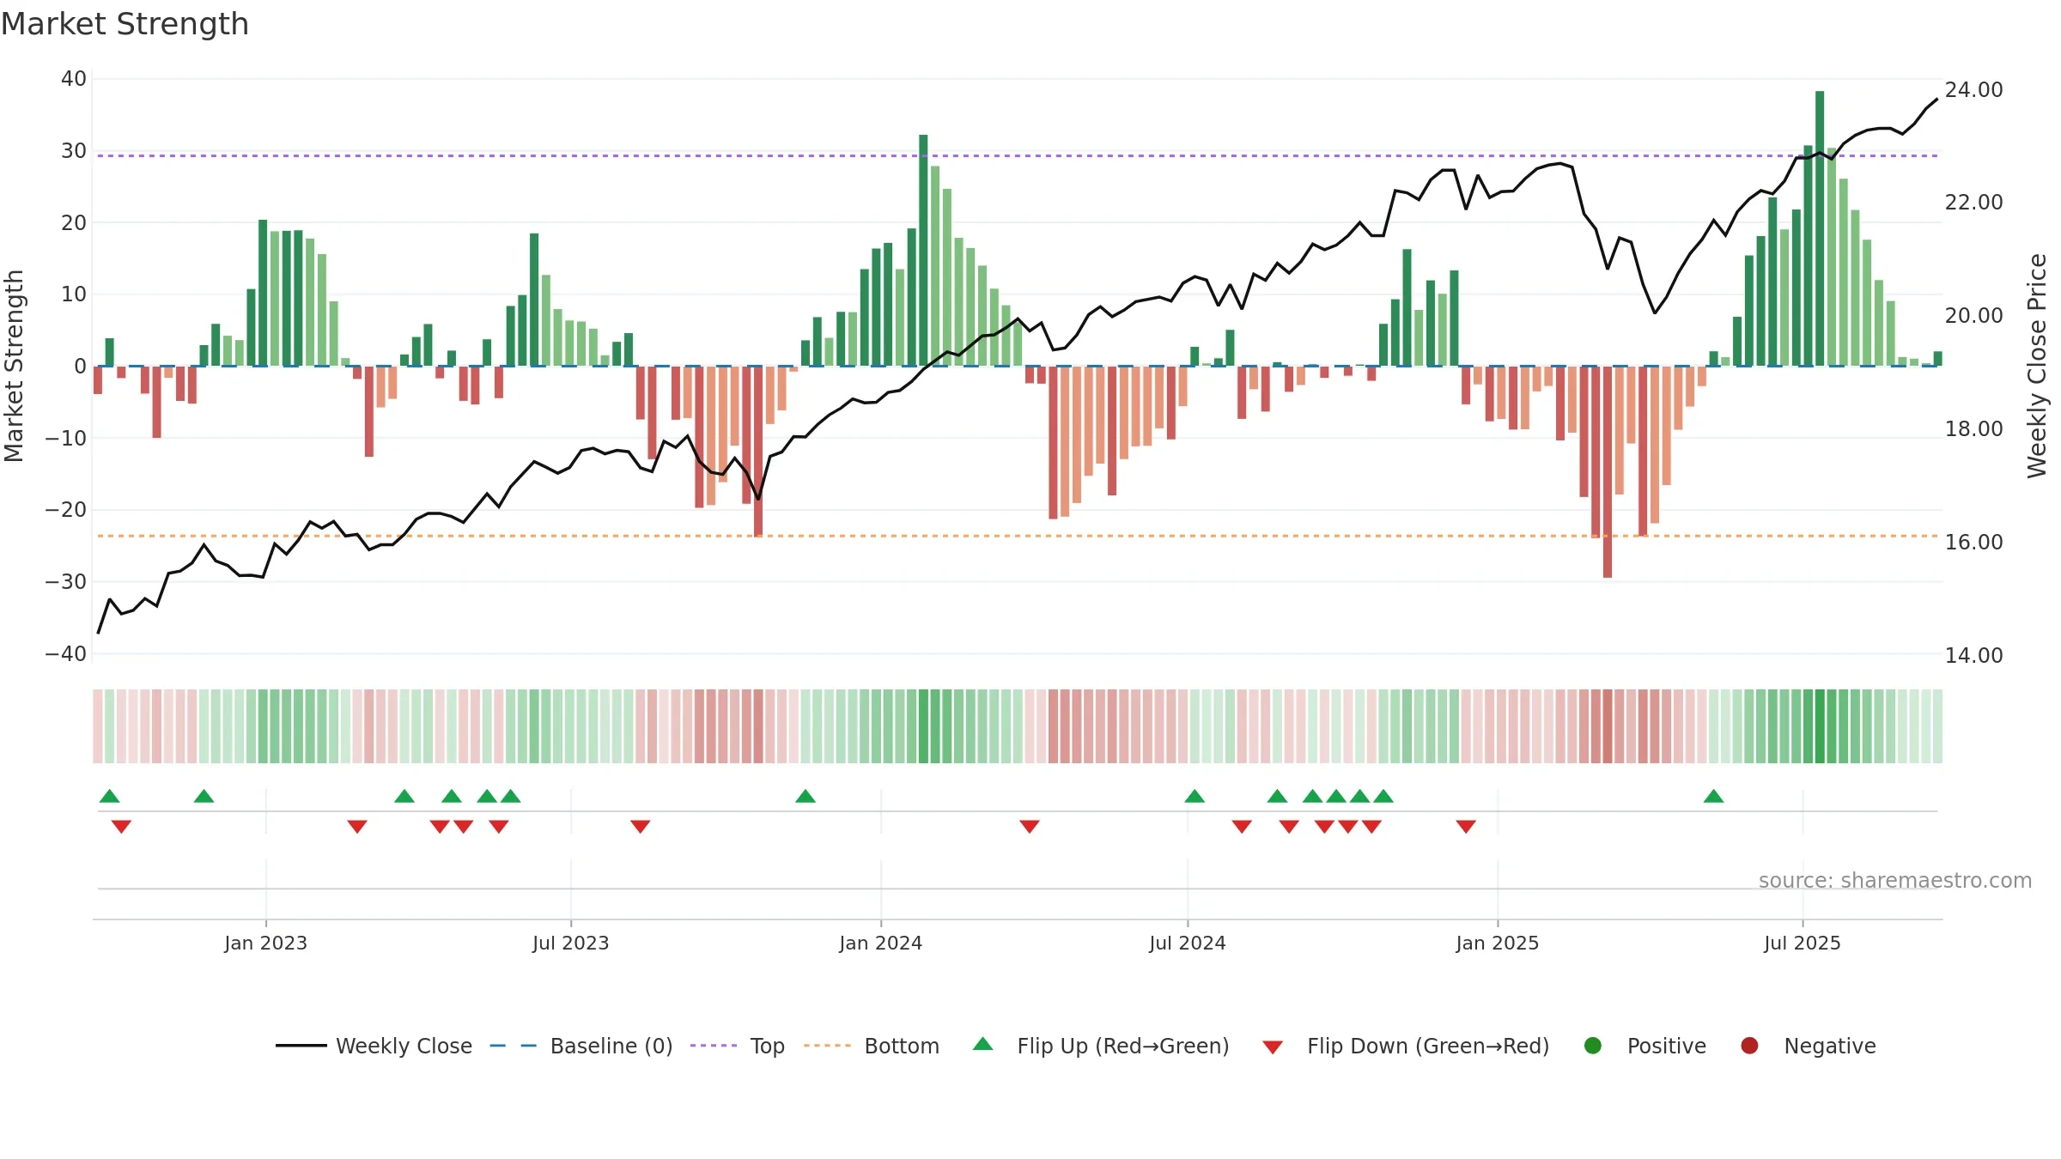Click the Jul 2024 x-axis label
Viewport: 2061px width, 1159px height.
[x=1188, y=943]
